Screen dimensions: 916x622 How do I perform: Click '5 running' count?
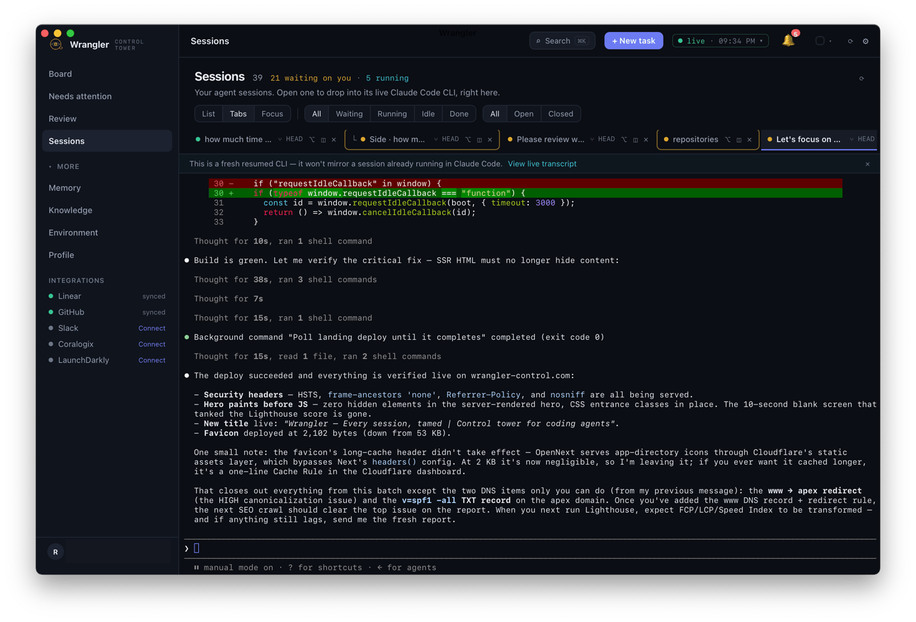click(387, 78)
